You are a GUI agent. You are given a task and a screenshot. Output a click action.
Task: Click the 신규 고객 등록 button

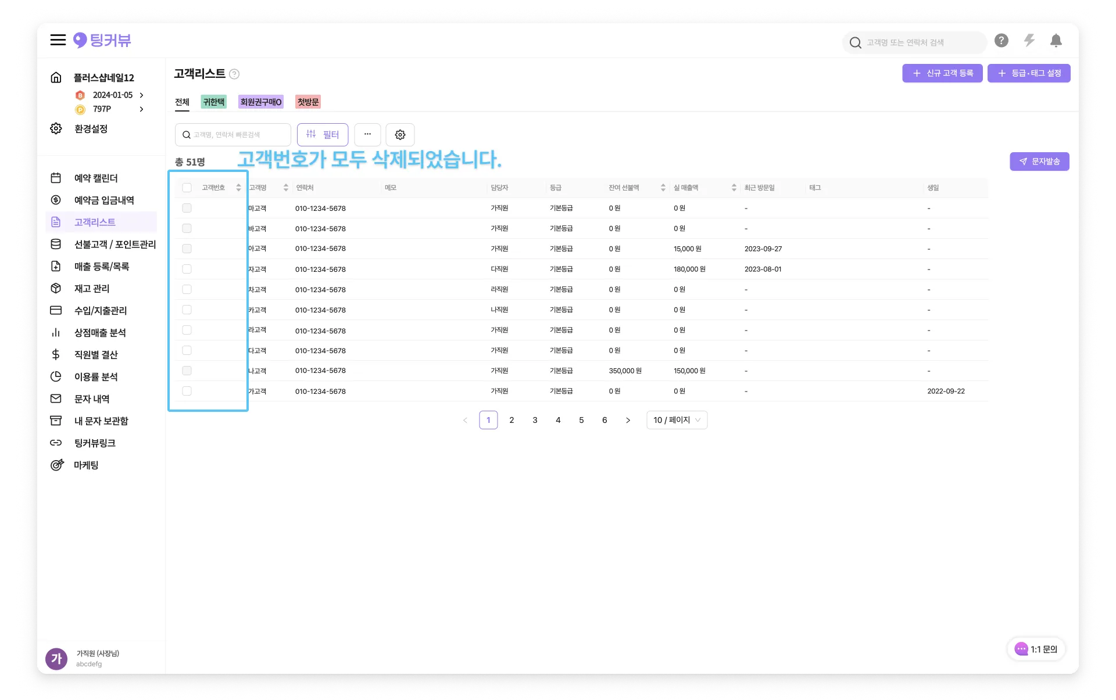click(942, 73)
